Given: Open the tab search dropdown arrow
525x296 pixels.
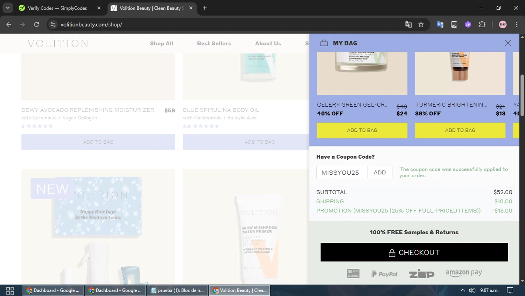Looking at the screenshot, I should pos(8,8).
